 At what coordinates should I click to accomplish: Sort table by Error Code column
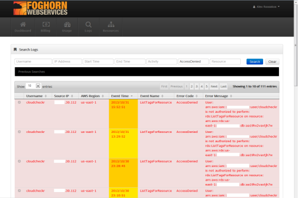189,96
